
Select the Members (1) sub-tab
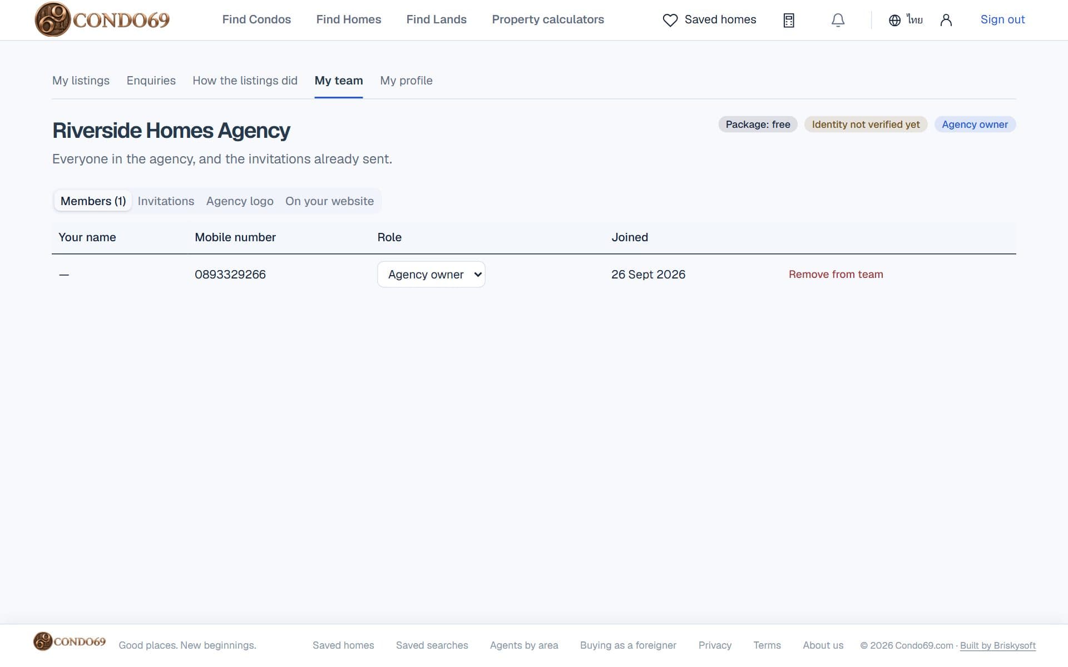pos(93,201)
